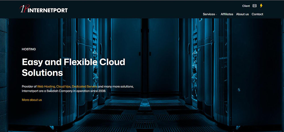Screen dimensions: 284x132
Task: Navigate to the Contact page
Action: pos(257,14)
